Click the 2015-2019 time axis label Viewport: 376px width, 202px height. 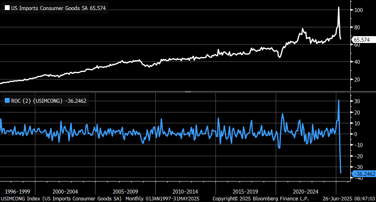pos(245,192)
